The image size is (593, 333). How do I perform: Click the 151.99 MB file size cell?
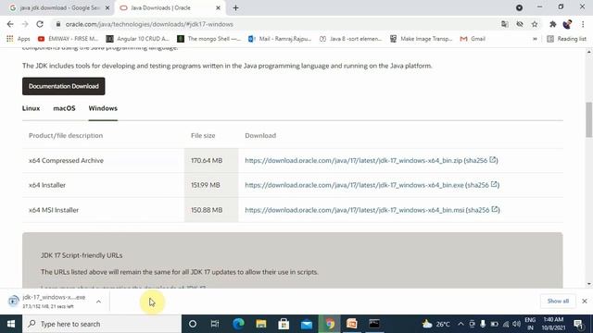coord(211,185)
